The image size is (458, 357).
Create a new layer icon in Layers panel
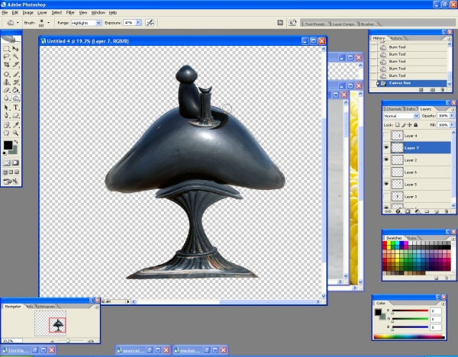click(x=437, y=211)
